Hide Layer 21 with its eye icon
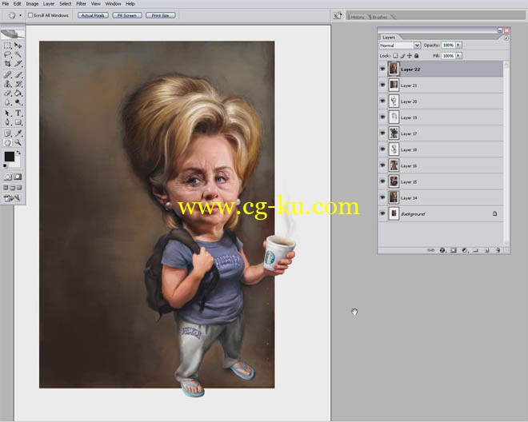The image size is (528, 422). 382,86
